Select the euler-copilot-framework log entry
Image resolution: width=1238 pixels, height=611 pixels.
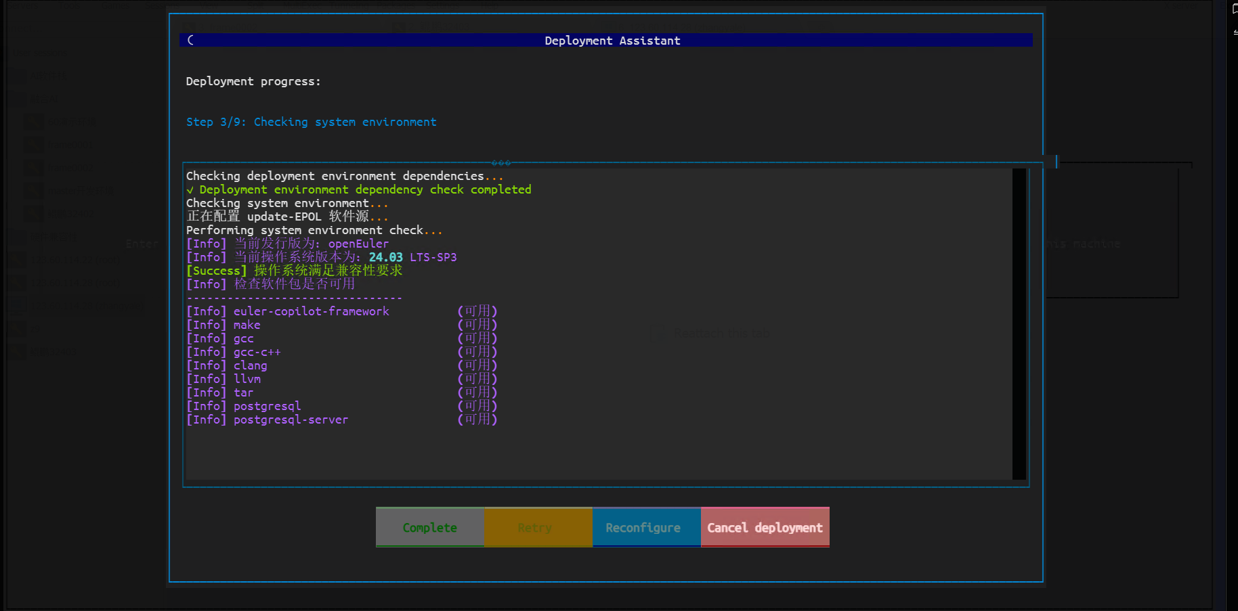[311, 311]
